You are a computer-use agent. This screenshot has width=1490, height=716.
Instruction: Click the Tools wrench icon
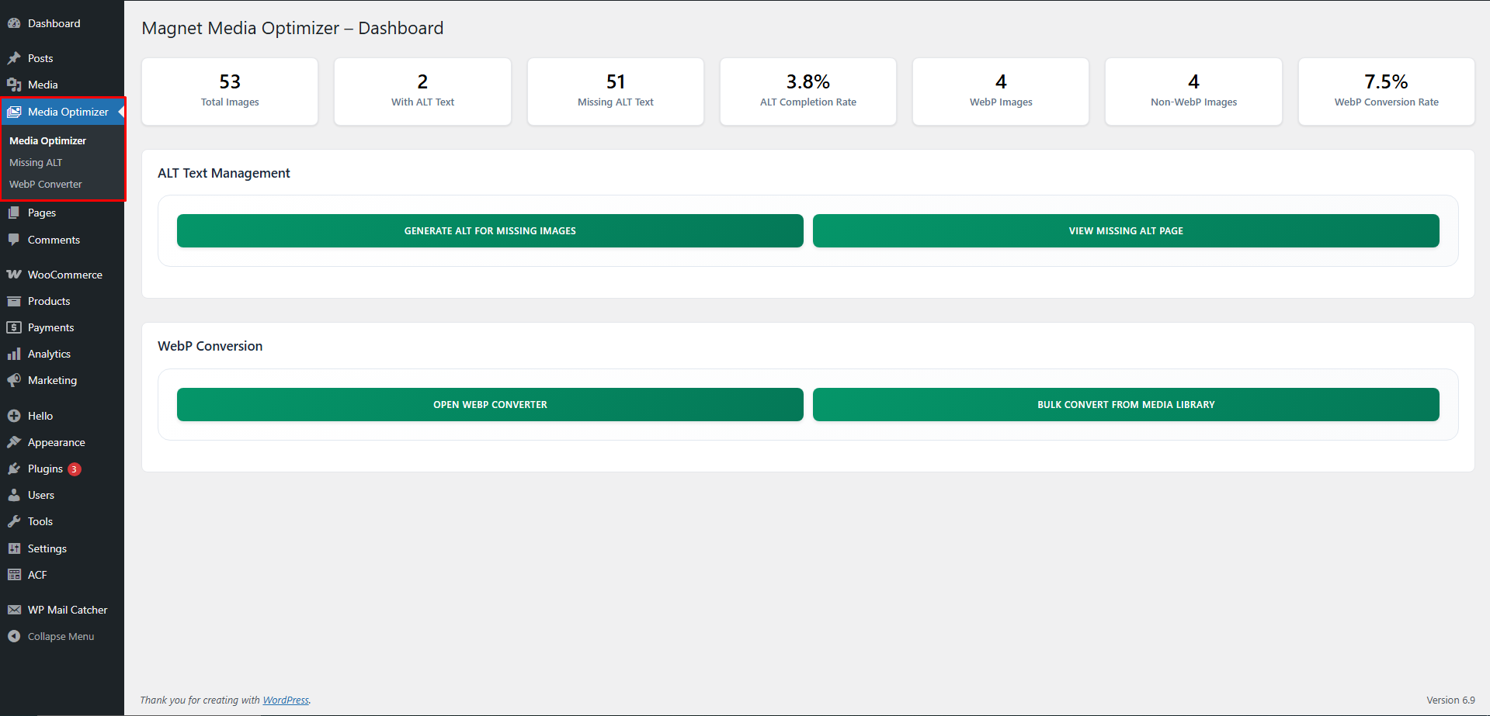tap(14, 521)
